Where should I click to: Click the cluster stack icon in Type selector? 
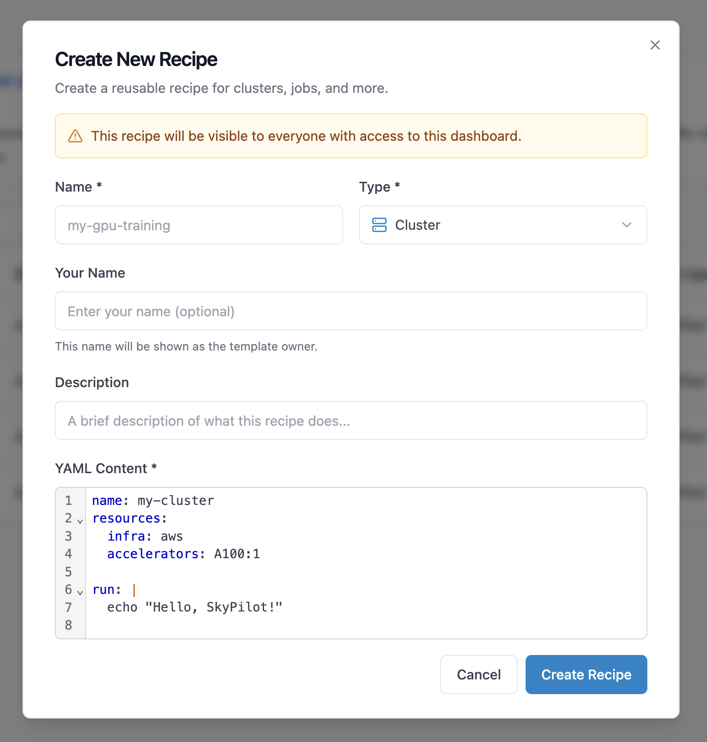click(379, 225)
